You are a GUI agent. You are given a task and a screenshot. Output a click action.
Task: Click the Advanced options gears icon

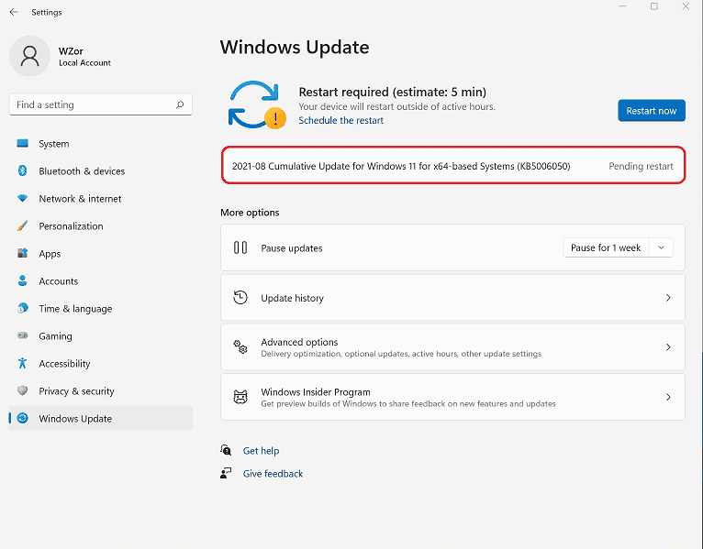(240, 347)
